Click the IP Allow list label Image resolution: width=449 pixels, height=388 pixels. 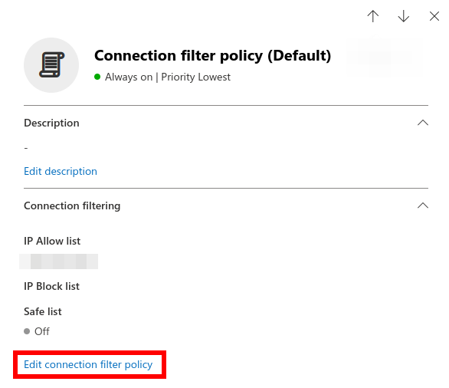click(52, 241)
